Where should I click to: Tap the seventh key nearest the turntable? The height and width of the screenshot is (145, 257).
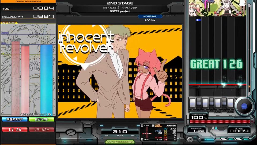coord(230,103)
